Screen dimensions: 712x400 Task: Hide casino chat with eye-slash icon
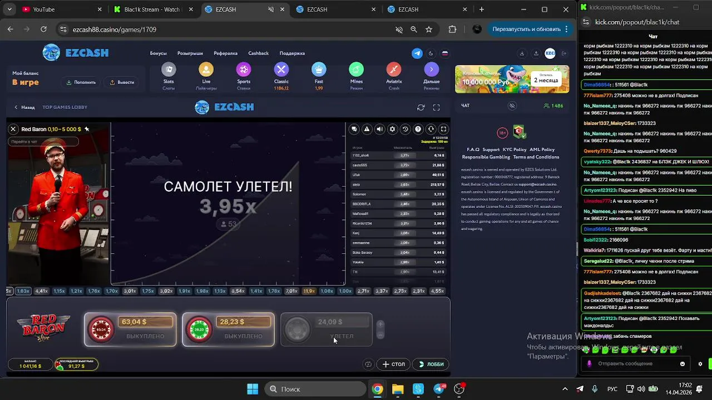pyautogui.click(x=512, y=106)
